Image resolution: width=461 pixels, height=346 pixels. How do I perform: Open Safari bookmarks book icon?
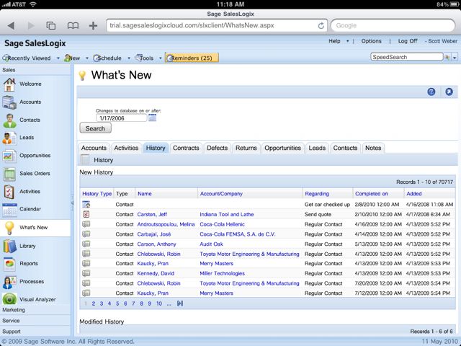[73, 26]
